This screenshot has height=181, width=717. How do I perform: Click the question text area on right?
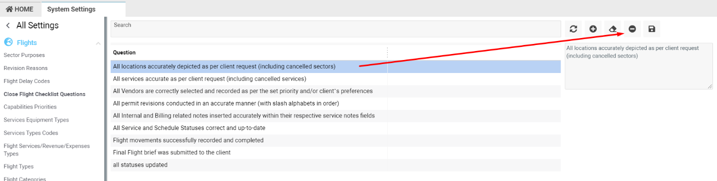pyautogui.click(x=639, y=66)
